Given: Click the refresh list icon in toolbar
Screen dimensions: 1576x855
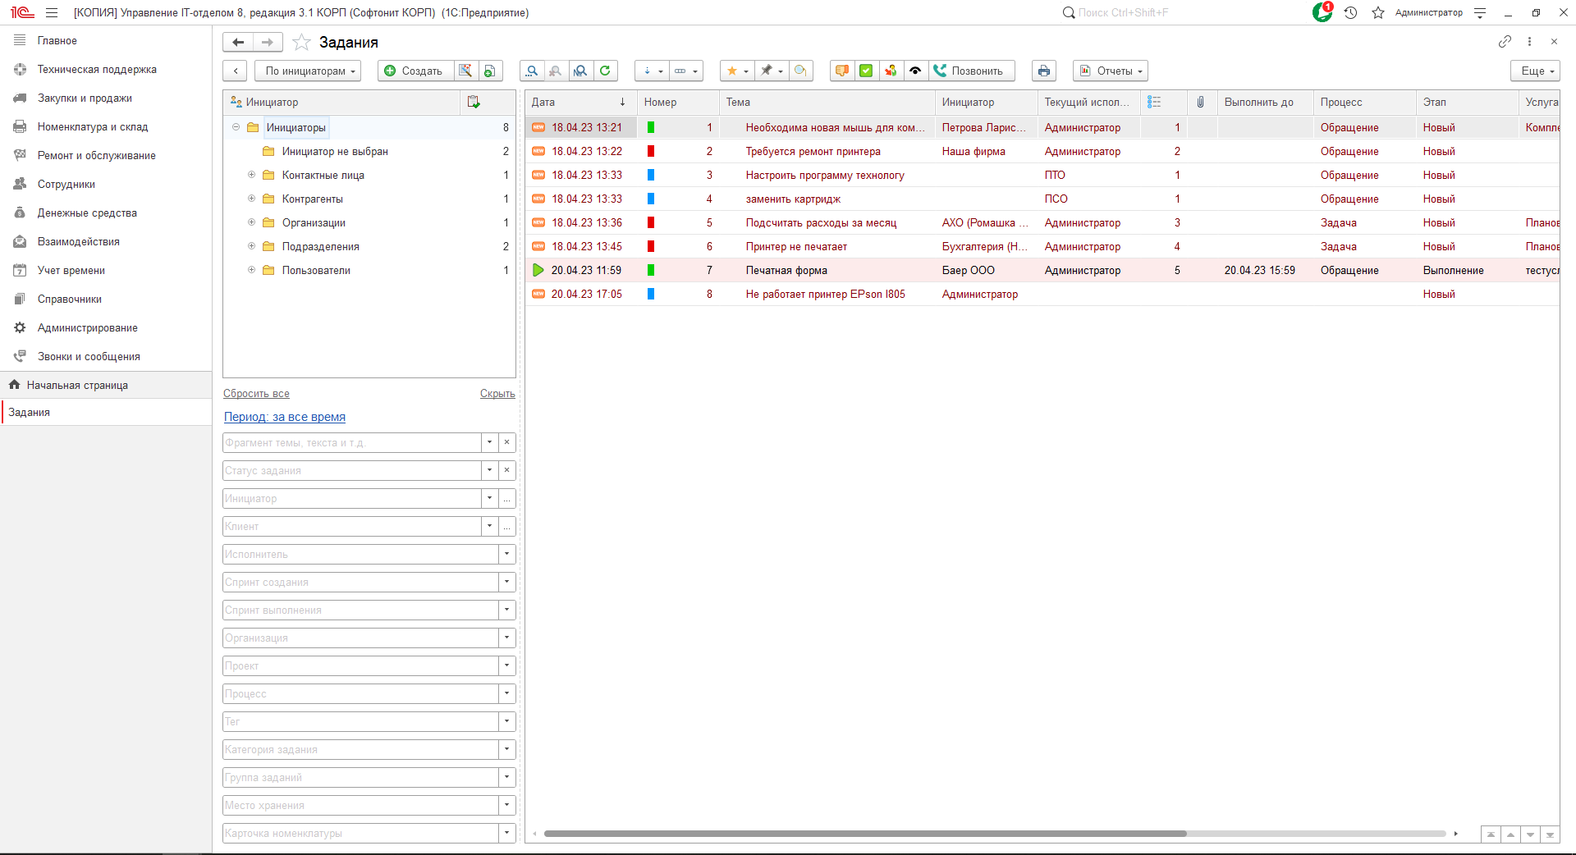Looking at the screenshot, I should point(605,71).
